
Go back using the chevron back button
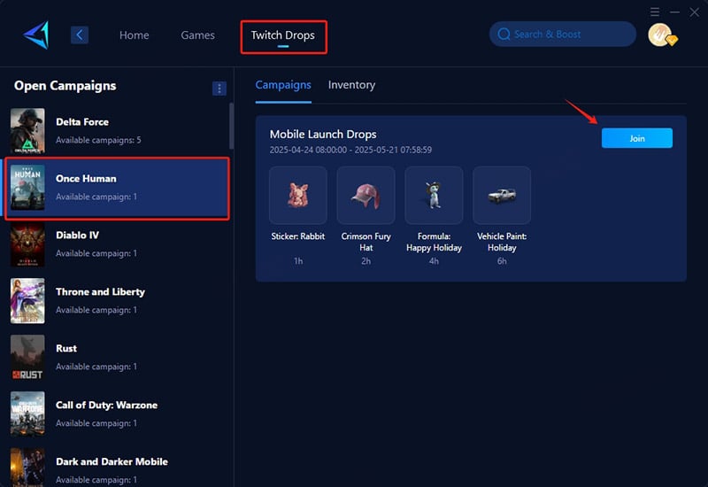(x=80, y=35)
